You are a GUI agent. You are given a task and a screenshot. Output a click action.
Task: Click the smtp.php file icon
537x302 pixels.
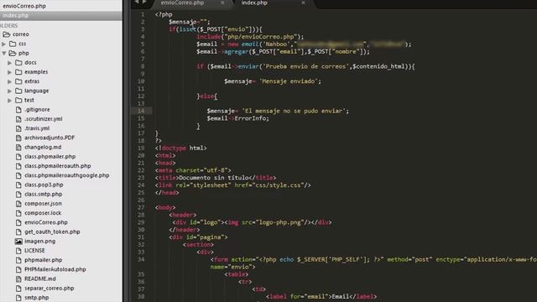click(18, 298)
